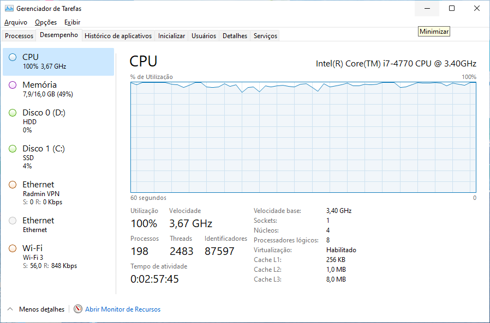This screenshot has width=490, height=323.
Task: Open the Inicializar tab
Action: tap(171, 35)
